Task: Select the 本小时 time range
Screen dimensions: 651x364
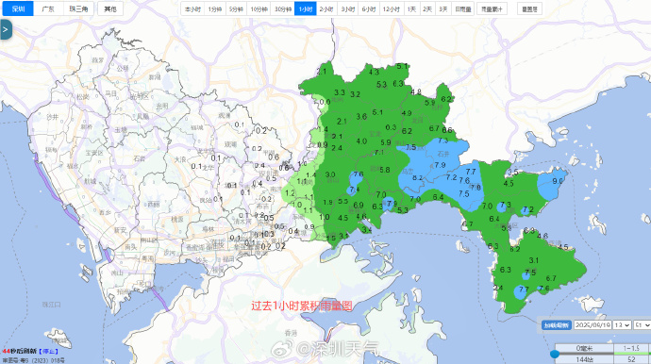Action: (192, 8)
